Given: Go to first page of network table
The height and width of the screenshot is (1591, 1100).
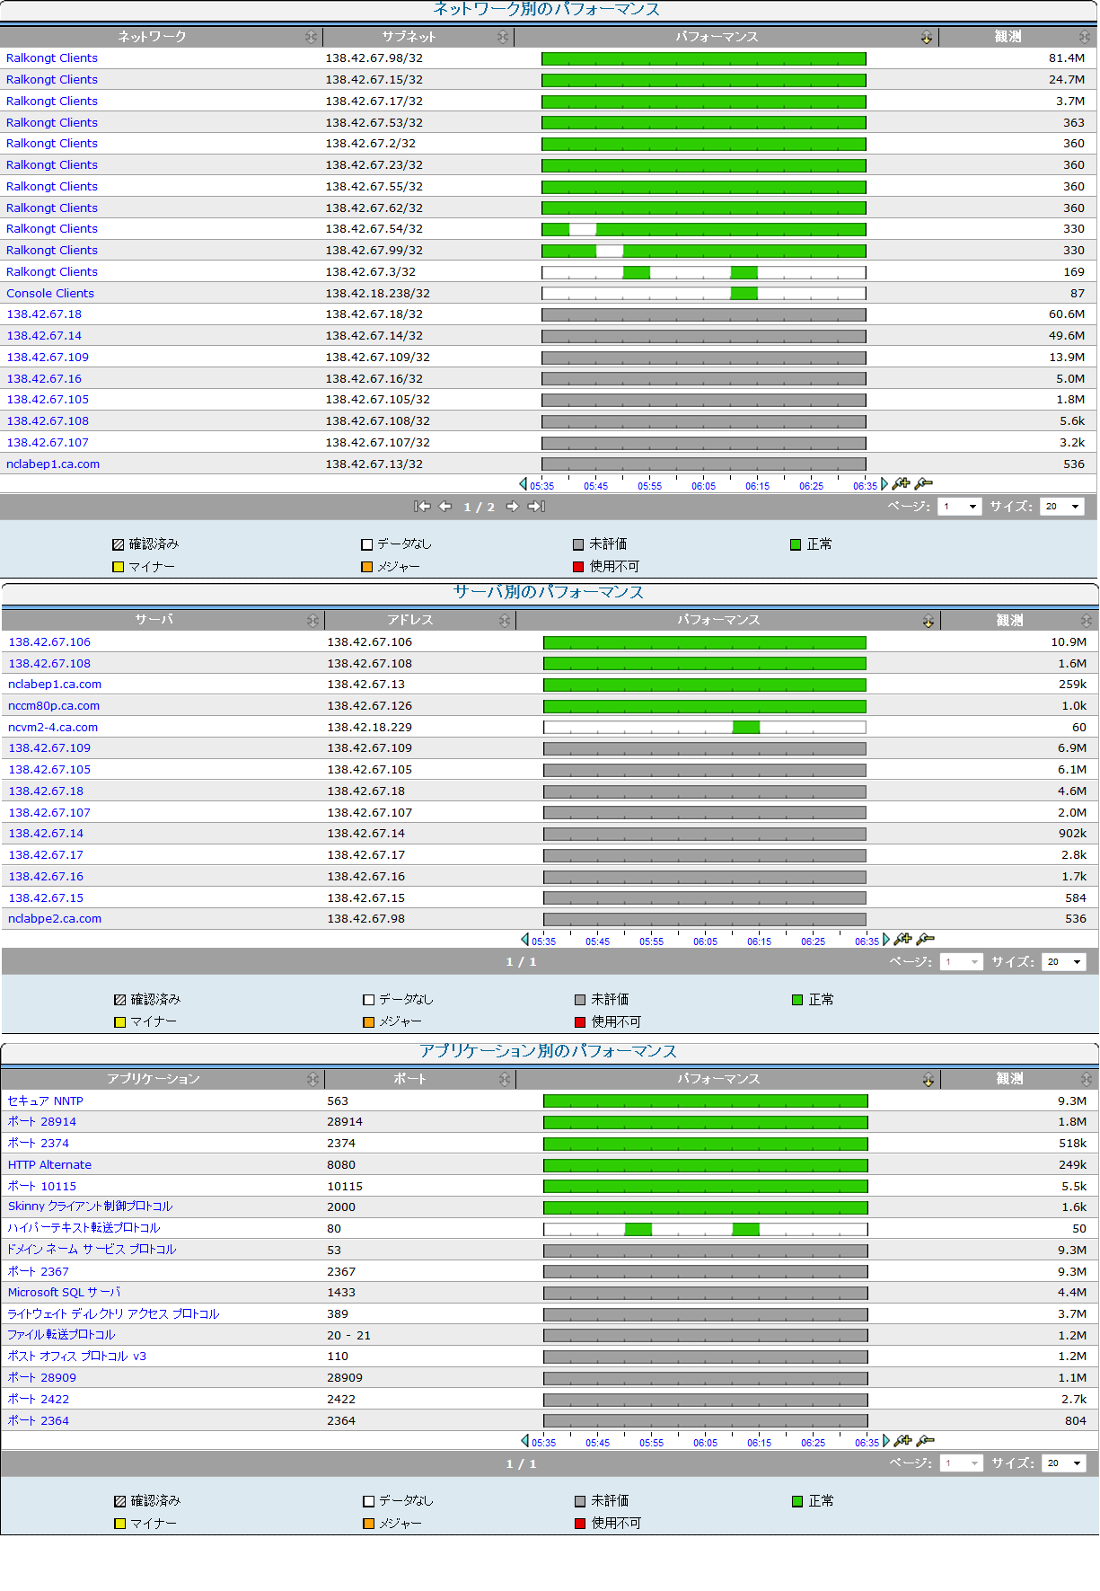Looking at the screenshot, I should point(422,507).
